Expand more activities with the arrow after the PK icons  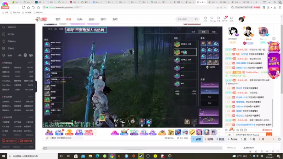95,132
